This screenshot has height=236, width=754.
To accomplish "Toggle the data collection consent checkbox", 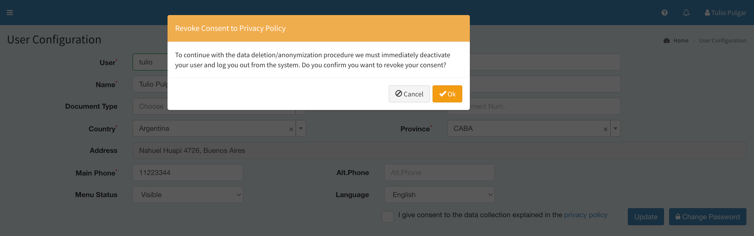I will (387, 216).
